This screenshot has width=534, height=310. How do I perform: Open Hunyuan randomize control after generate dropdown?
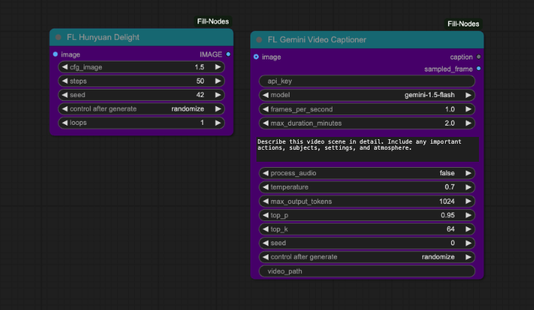(x=188, y=109)
